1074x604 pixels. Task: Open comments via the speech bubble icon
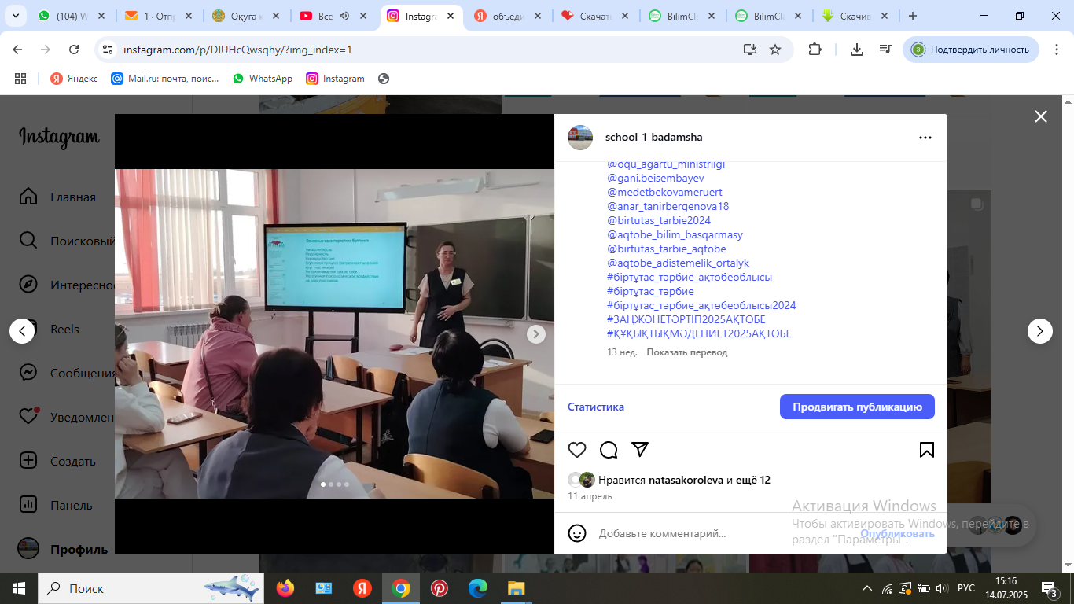(x=609, y=450)
